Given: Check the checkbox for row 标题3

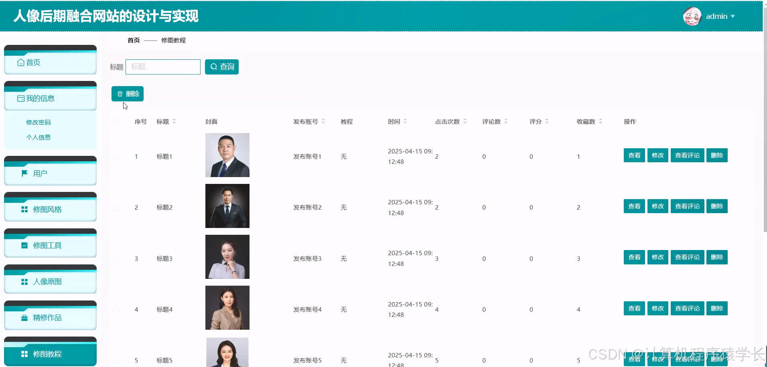Looking at the screenshot, I should 116,258.
